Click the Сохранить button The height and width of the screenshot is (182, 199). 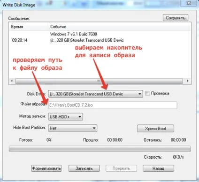click(176, 18)
